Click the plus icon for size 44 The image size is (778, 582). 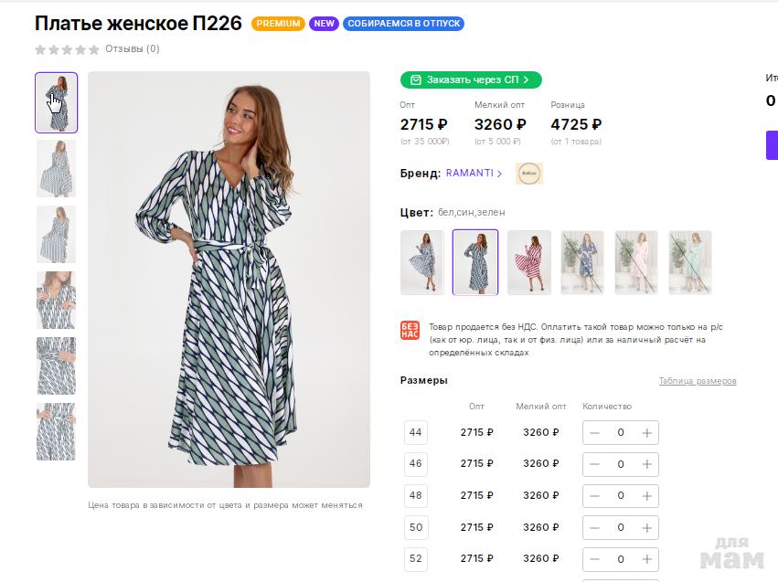646,433
